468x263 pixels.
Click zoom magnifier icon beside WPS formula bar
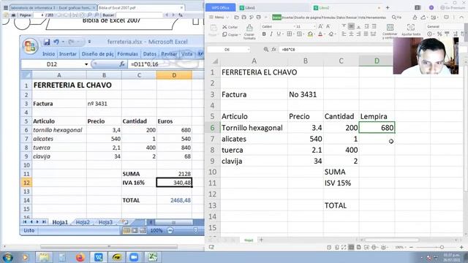(266, 50)
